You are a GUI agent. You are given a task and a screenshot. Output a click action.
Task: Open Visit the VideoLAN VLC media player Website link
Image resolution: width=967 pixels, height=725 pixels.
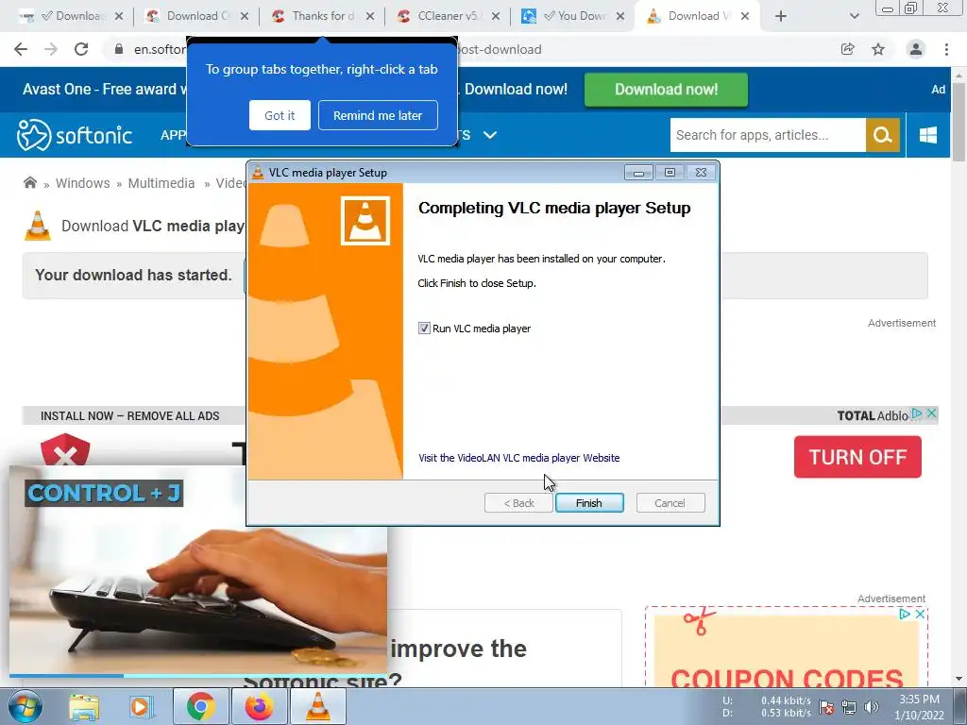pos(518,458)
